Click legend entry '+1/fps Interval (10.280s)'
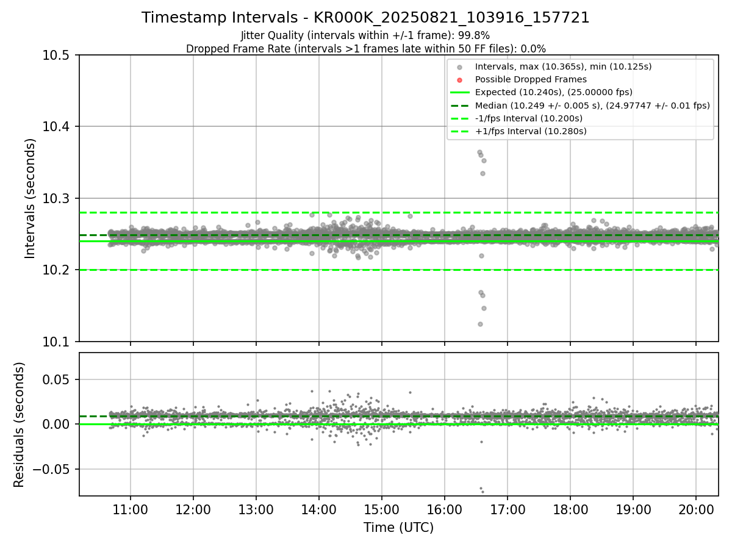This screenshot has height=549, width=732. (531, 131)
